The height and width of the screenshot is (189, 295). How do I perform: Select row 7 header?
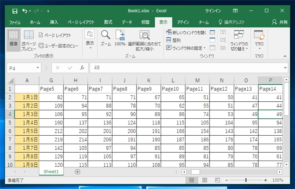click(10, 139)
